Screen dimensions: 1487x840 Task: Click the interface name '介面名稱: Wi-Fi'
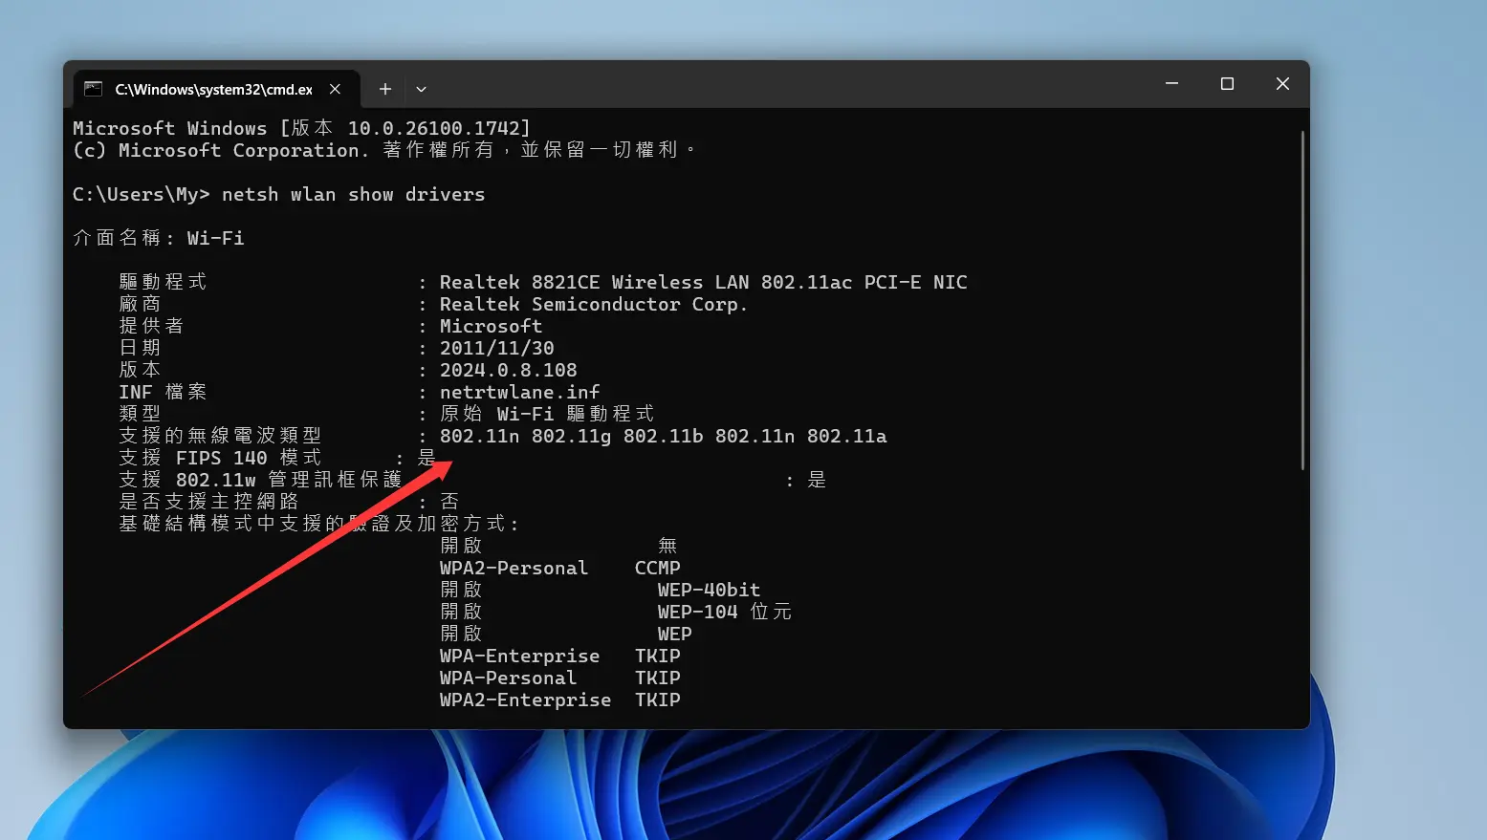(x=159, y=238)
